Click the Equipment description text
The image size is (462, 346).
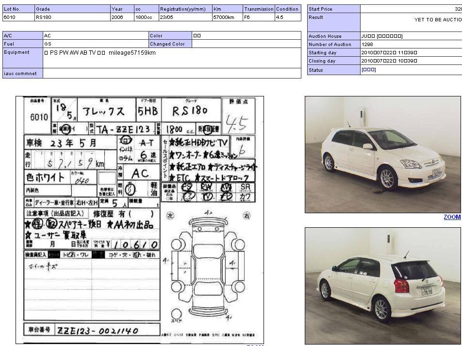click(x=100, y=52)
